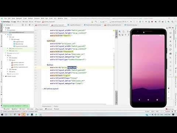Select AndroidManifest.xml in project tree
Screen dimensions: 177x133
pos(18,33)
